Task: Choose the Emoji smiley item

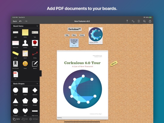Action: click(x=25, y=64)
